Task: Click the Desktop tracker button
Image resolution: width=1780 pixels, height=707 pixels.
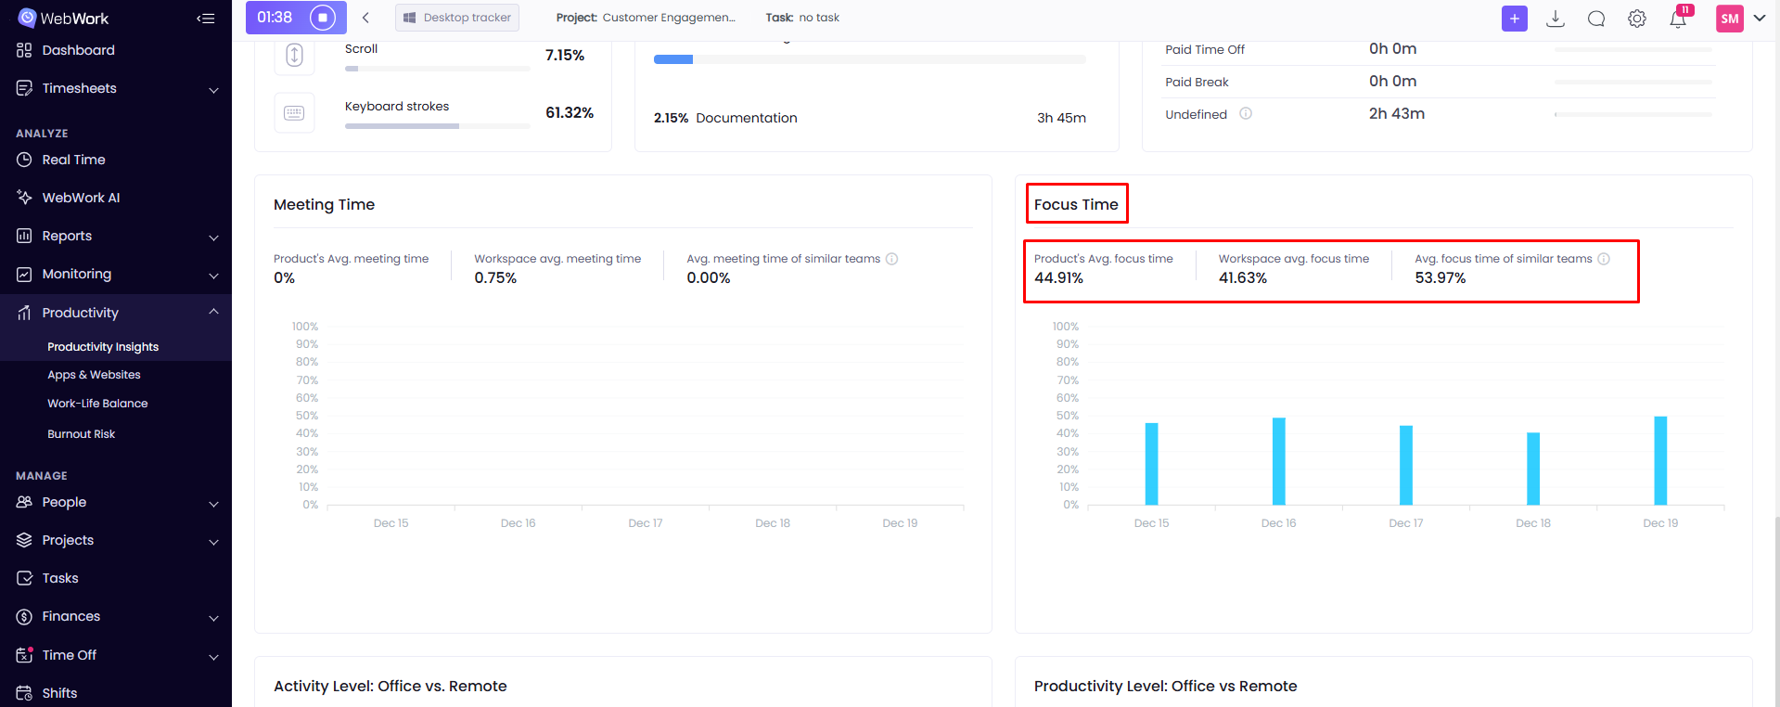Action: [457, 18]
